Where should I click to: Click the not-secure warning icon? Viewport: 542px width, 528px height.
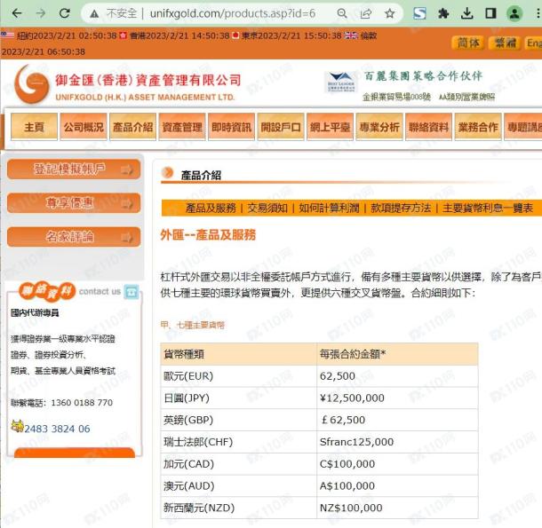[x=94, y=14]
